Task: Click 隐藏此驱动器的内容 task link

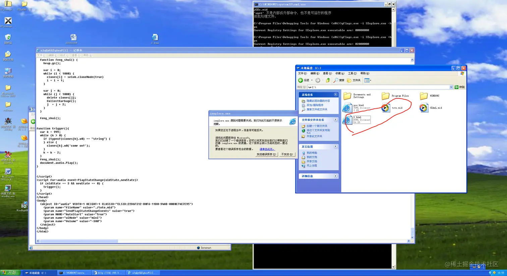Action: (318, 101)
